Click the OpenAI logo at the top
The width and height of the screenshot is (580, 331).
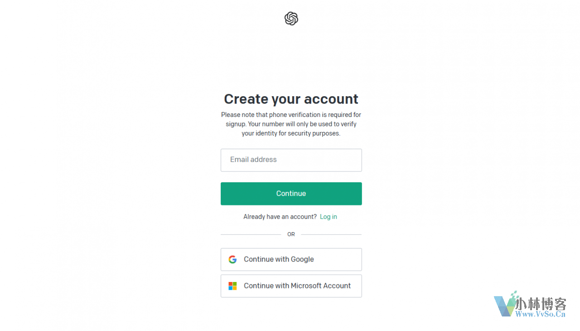coord(291,19)
